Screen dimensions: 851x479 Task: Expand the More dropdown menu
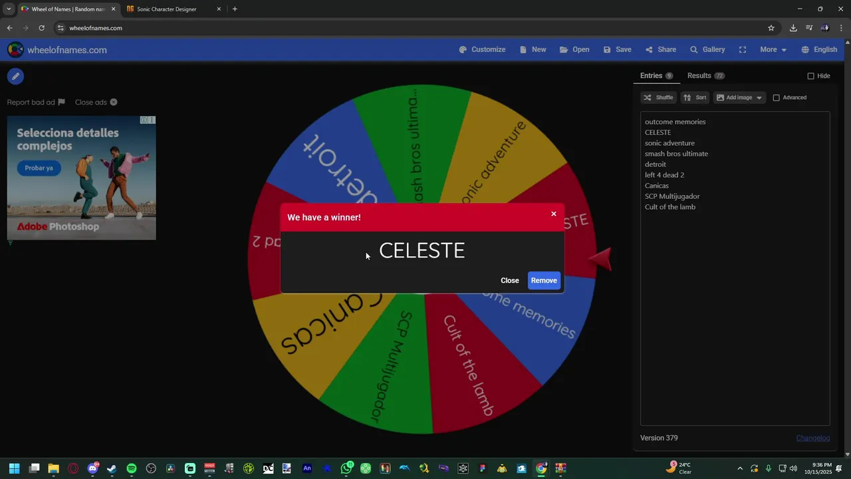(773, 50)
